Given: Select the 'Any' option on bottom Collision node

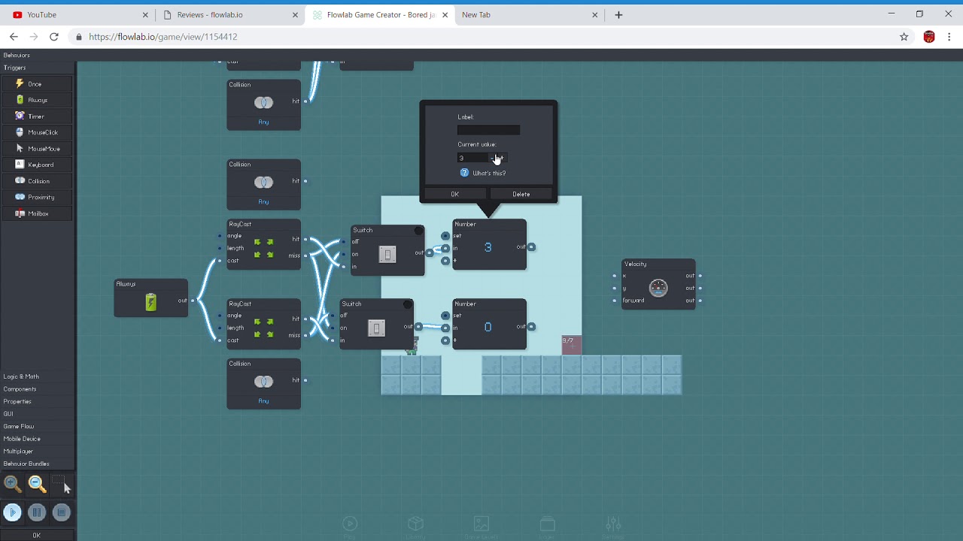Looking at the screenshot, I should [263, 401].
